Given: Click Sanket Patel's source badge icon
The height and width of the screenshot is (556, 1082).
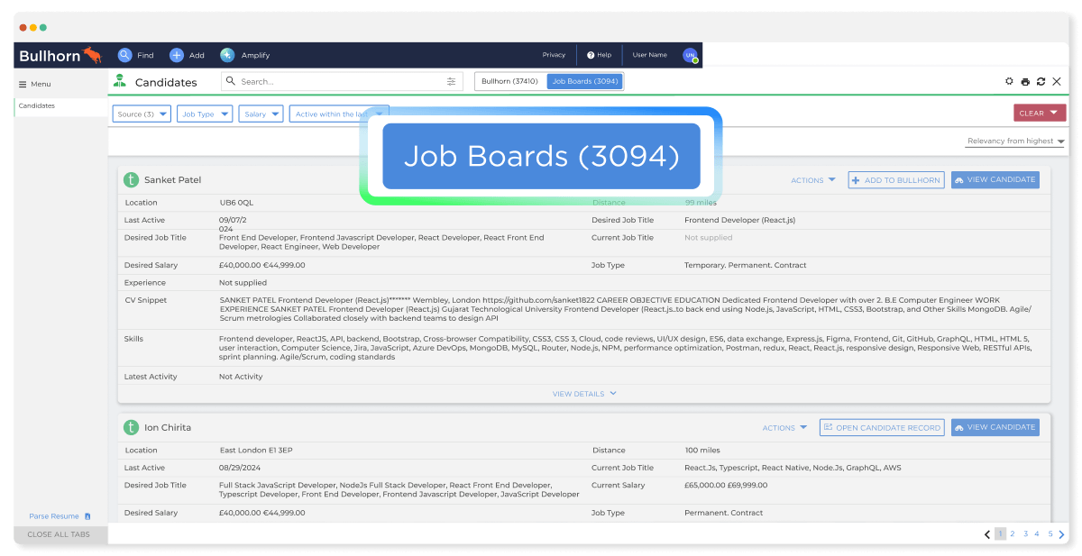Looking at the screenshot, I should point(132,179).
